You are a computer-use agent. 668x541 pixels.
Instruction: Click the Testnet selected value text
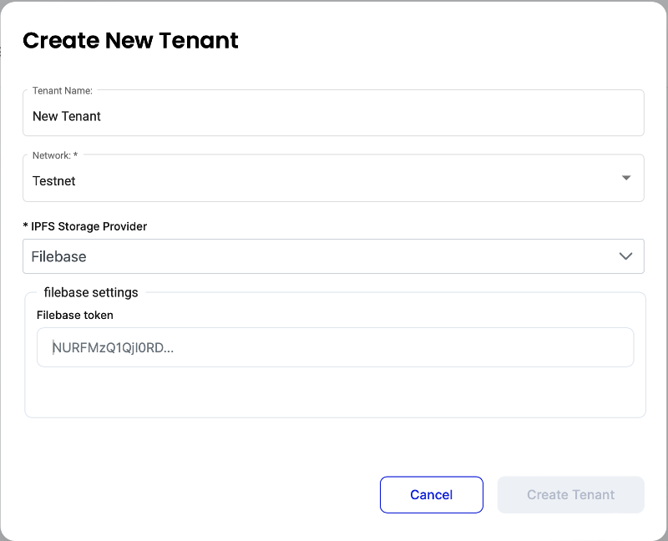pyautogui.click(x=54, y=180)
